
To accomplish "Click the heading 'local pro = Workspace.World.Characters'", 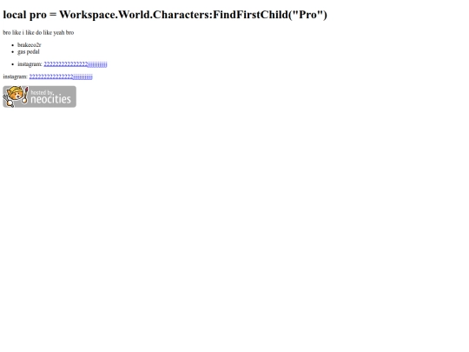I will [165, 15].
